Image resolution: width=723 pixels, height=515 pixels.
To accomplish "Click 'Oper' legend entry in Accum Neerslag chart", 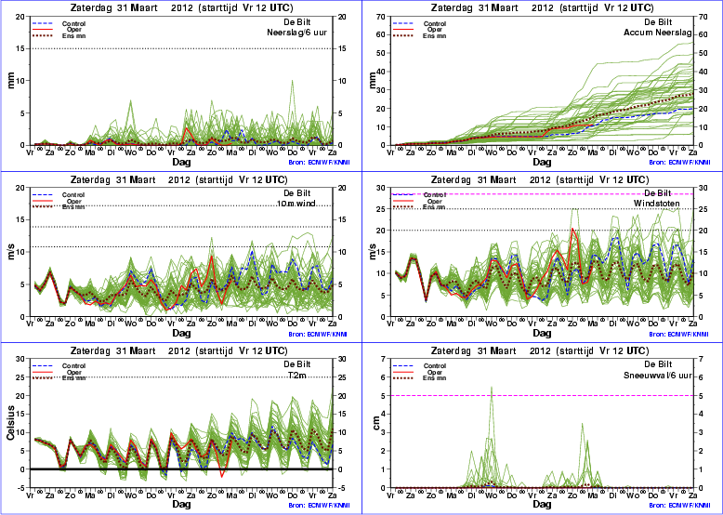I will (435, 30).
